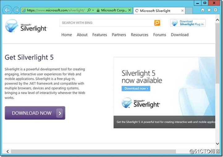This screenshot has height=157, width=223.
Task: Open the Tools gear icon
Action: (216, 10)
